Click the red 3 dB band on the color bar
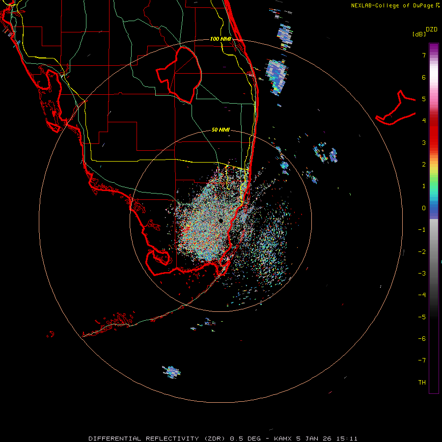The height and width of the screenshot is (442, 442). click(434, 142)
